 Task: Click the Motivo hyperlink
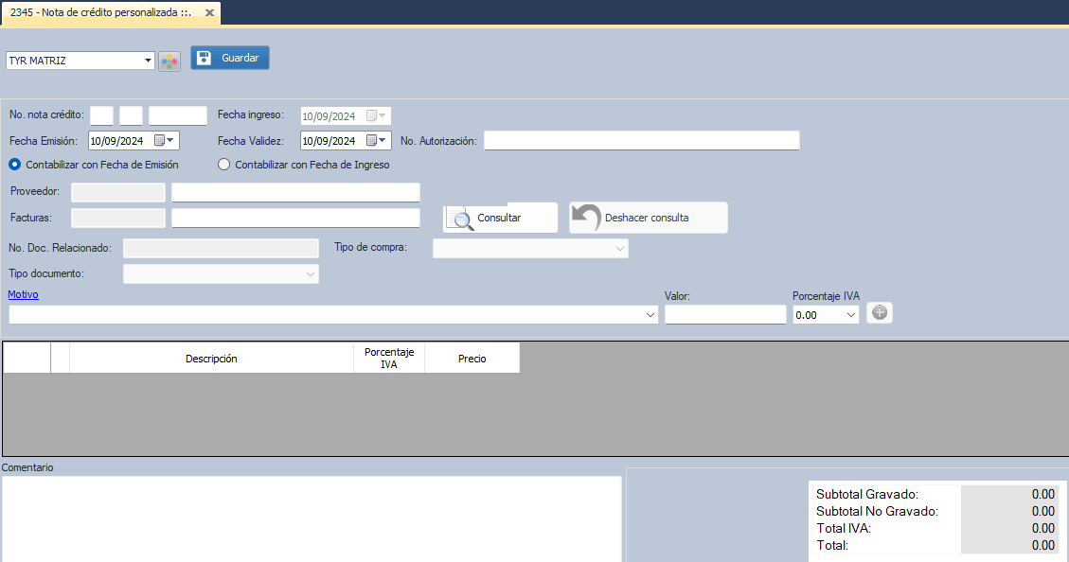point(23,294)
